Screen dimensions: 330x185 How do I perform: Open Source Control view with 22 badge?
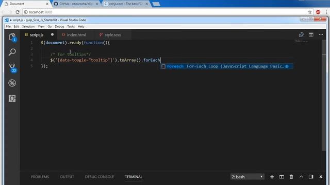click(x=12, y=68)
